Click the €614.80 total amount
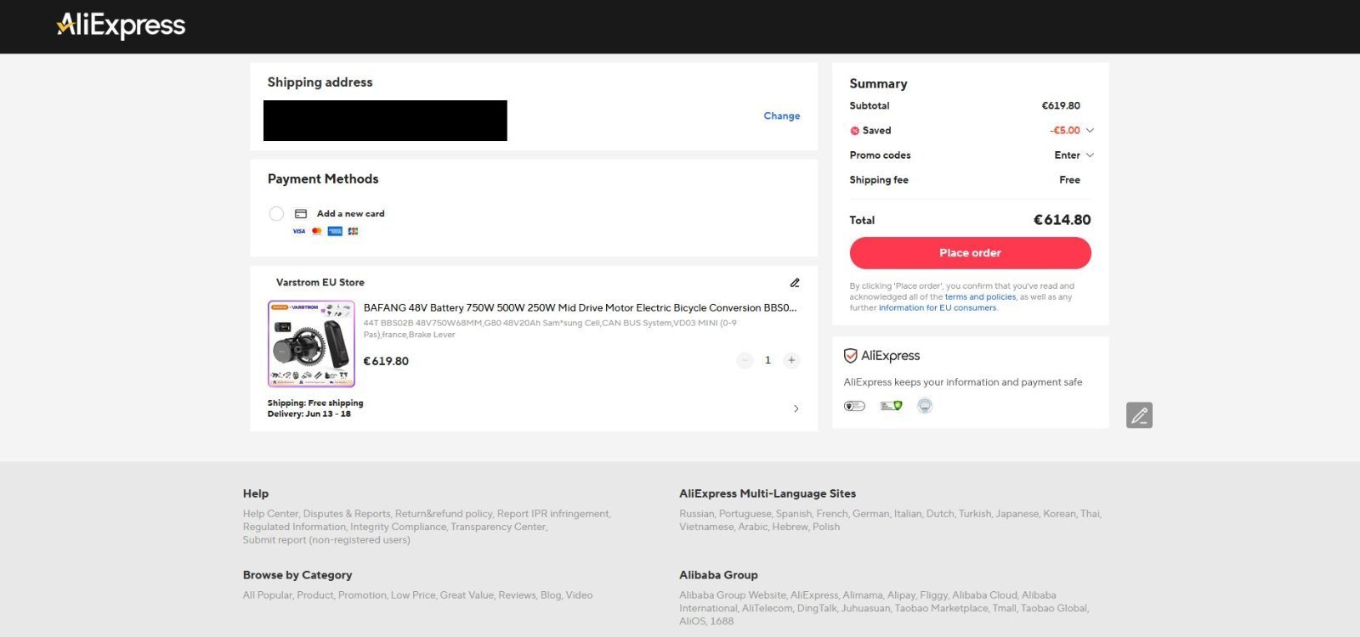Image resolution: width=1360 pixels, height=637 pixels. [1062, 220]
